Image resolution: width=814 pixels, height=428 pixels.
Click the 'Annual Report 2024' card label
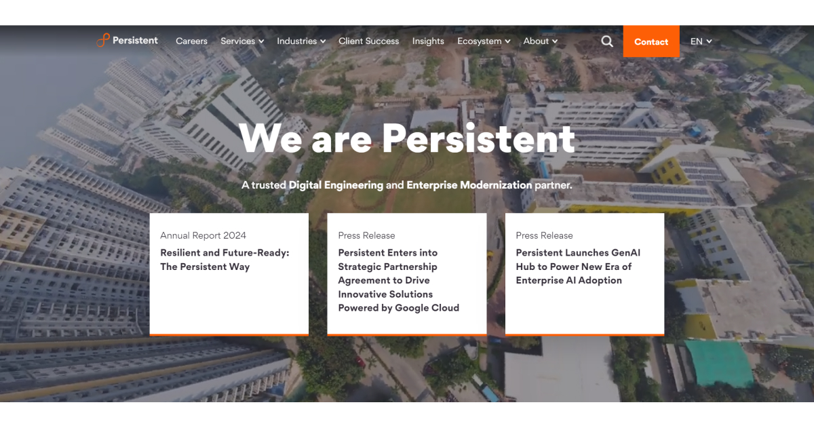[203, 235]
